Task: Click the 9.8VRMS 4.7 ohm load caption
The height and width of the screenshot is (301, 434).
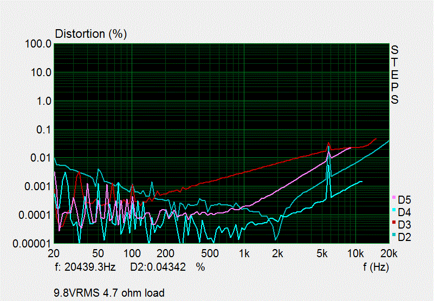Action: (x=109, y=293)
